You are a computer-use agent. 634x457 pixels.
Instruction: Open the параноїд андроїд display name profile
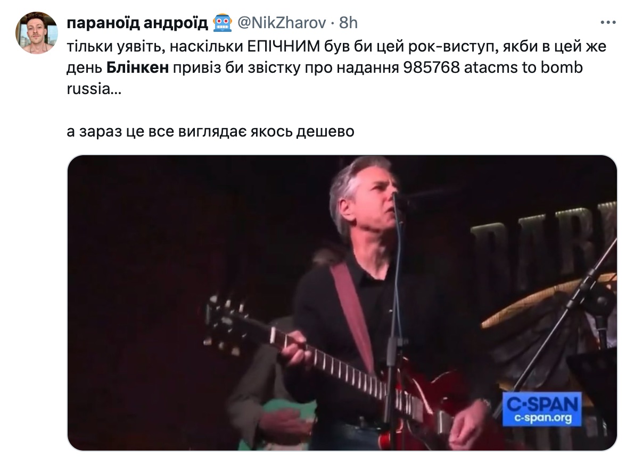[137, 23]
